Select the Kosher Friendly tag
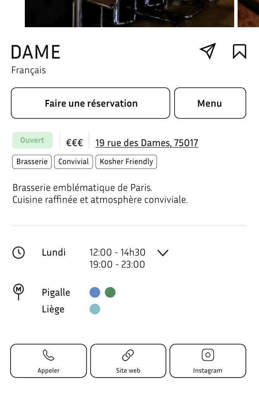259x397 pixels. (126, 162)
